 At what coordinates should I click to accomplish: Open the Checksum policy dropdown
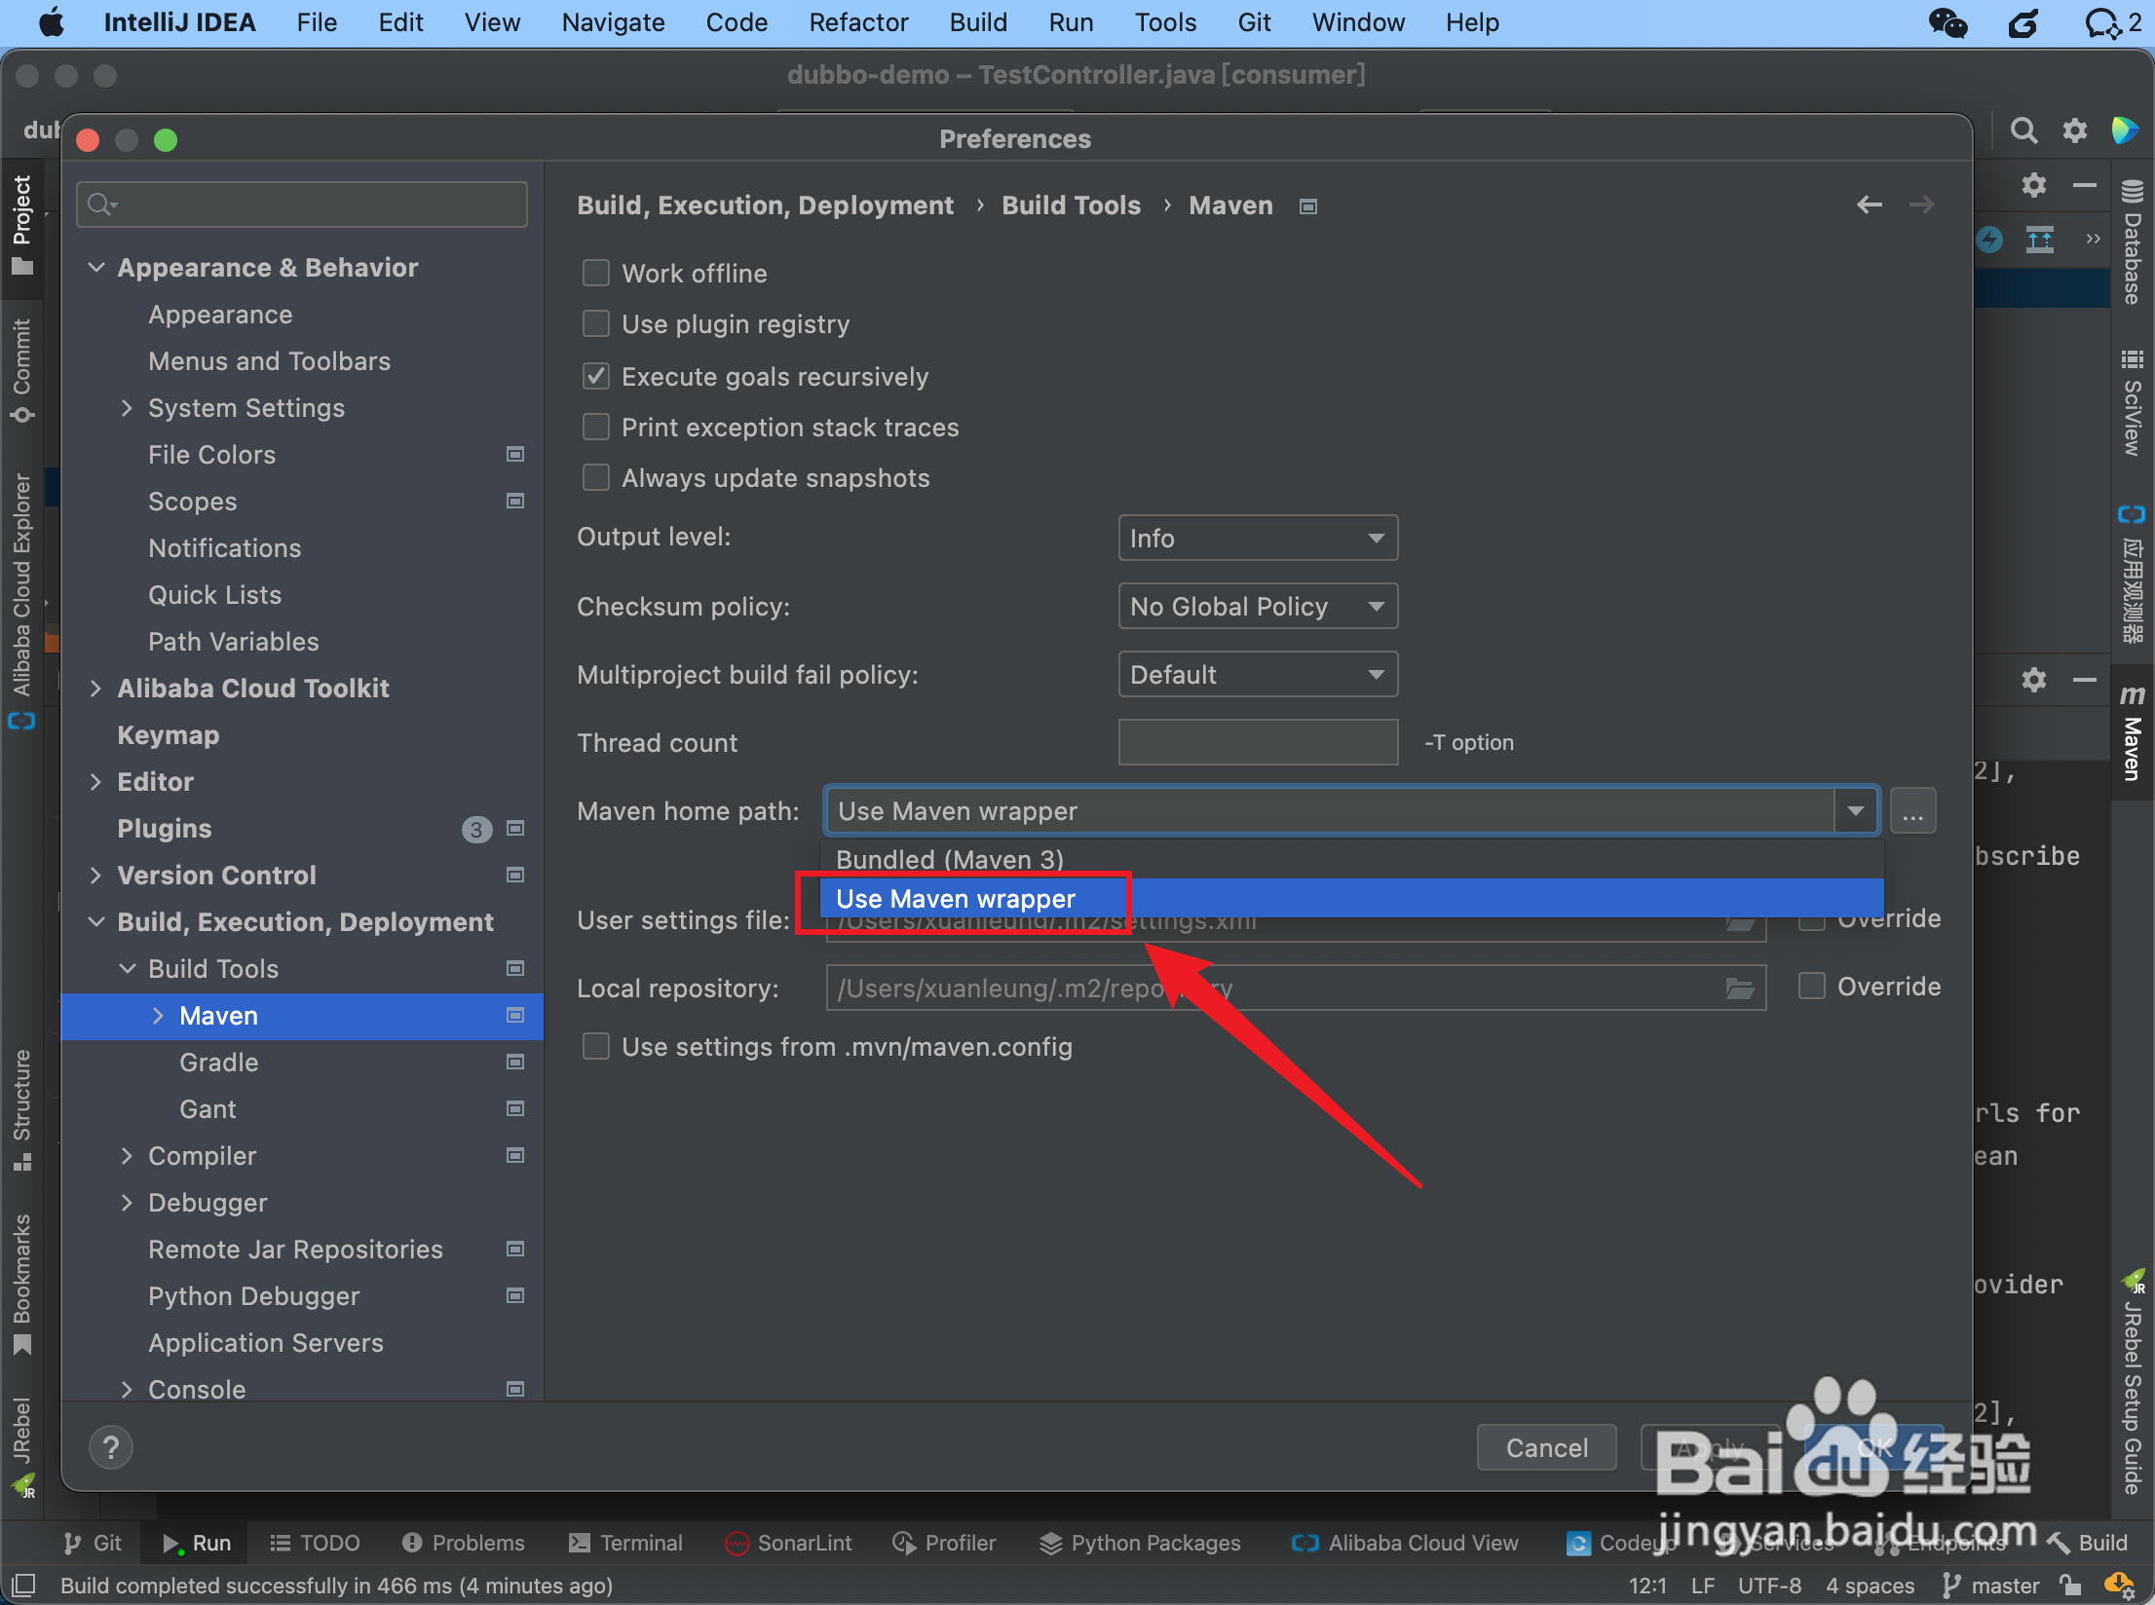click(1258, 606)
